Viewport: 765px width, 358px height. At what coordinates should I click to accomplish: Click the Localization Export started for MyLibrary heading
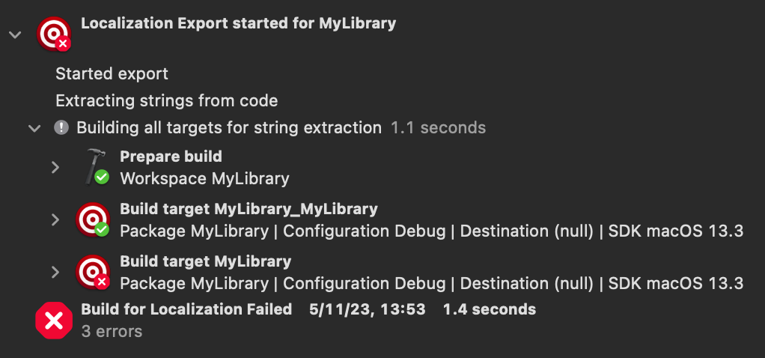[x=238, y=23]
